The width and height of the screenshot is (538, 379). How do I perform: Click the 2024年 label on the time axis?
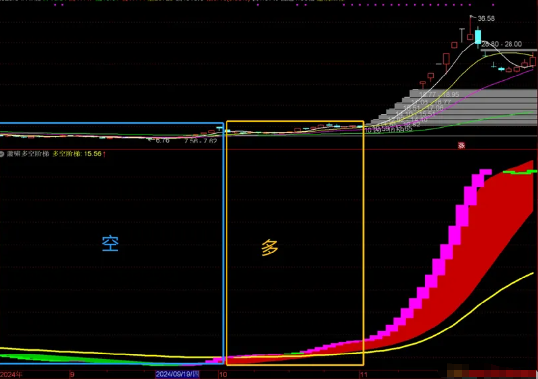[11, 374]
